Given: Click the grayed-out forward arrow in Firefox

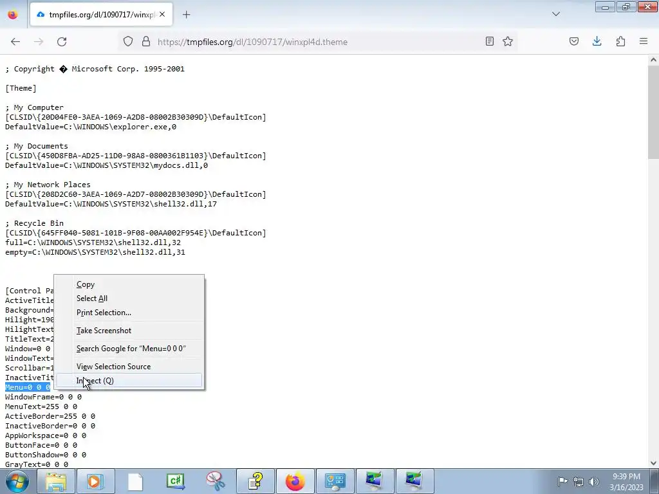Looking at the screenshot, I should pos(39,42).
